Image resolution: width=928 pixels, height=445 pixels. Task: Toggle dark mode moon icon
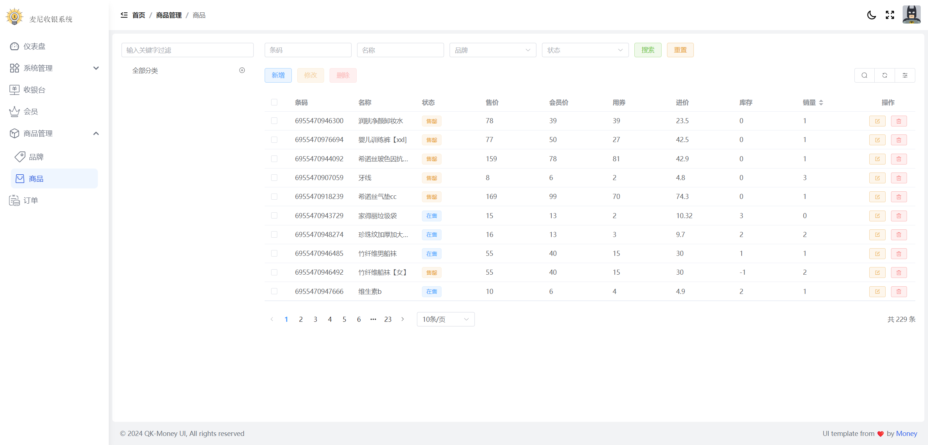tap(871, 15)
